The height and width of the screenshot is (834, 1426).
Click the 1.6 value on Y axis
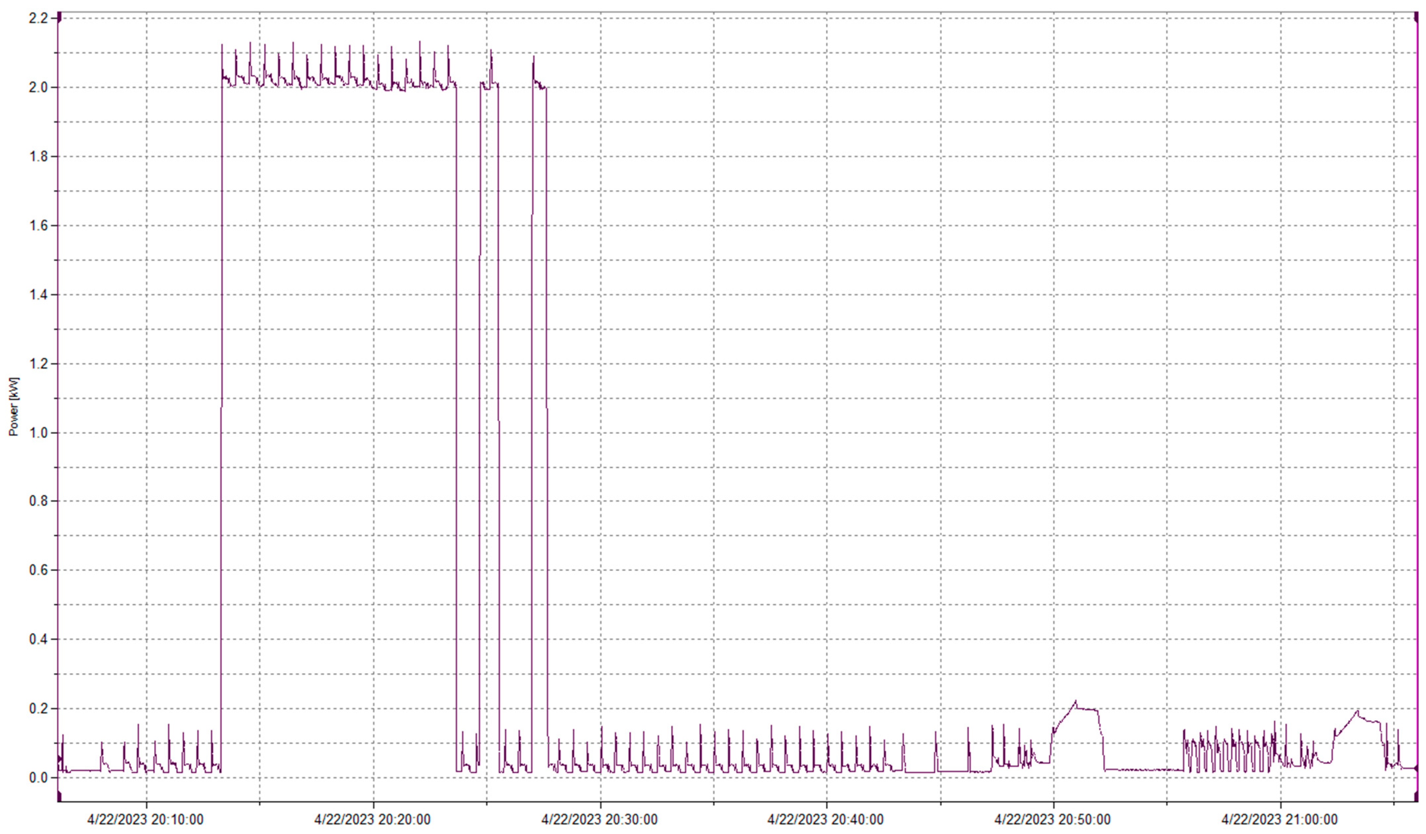38,225
